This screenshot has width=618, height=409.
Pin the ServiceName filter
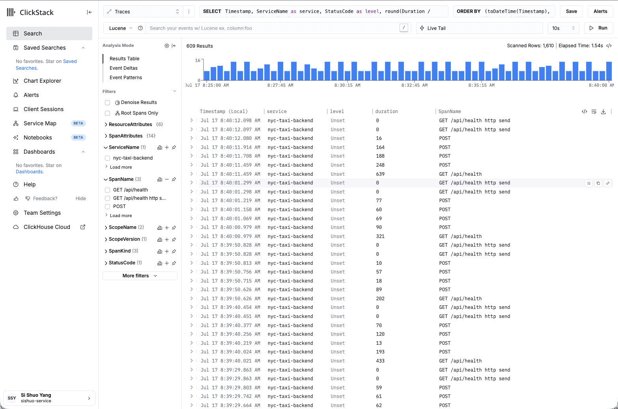tap(174, 147)
